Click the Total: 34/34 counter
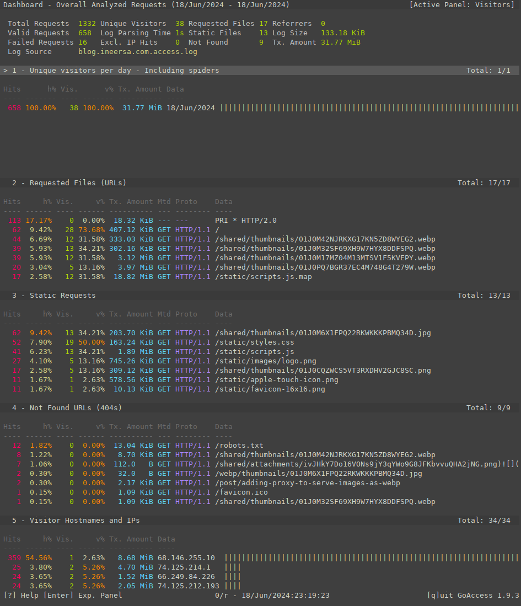Viewport: 521px width, 606px height. [x=484, y=520]
